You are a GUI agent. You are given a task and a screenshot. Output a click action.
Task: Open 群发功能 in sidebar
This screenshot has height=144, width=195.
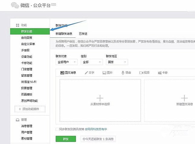(x=30, y=31)
